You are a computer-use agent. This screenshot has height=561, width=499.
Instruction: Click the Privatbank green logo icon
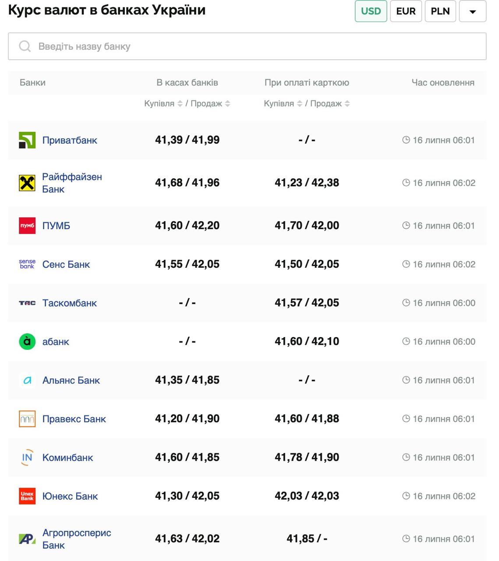[x=27, y=140]
